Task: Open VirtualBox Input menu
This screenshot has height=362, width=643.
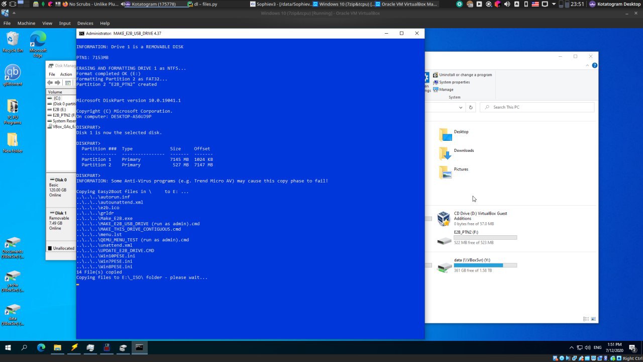Action: (x=65, y=23)
